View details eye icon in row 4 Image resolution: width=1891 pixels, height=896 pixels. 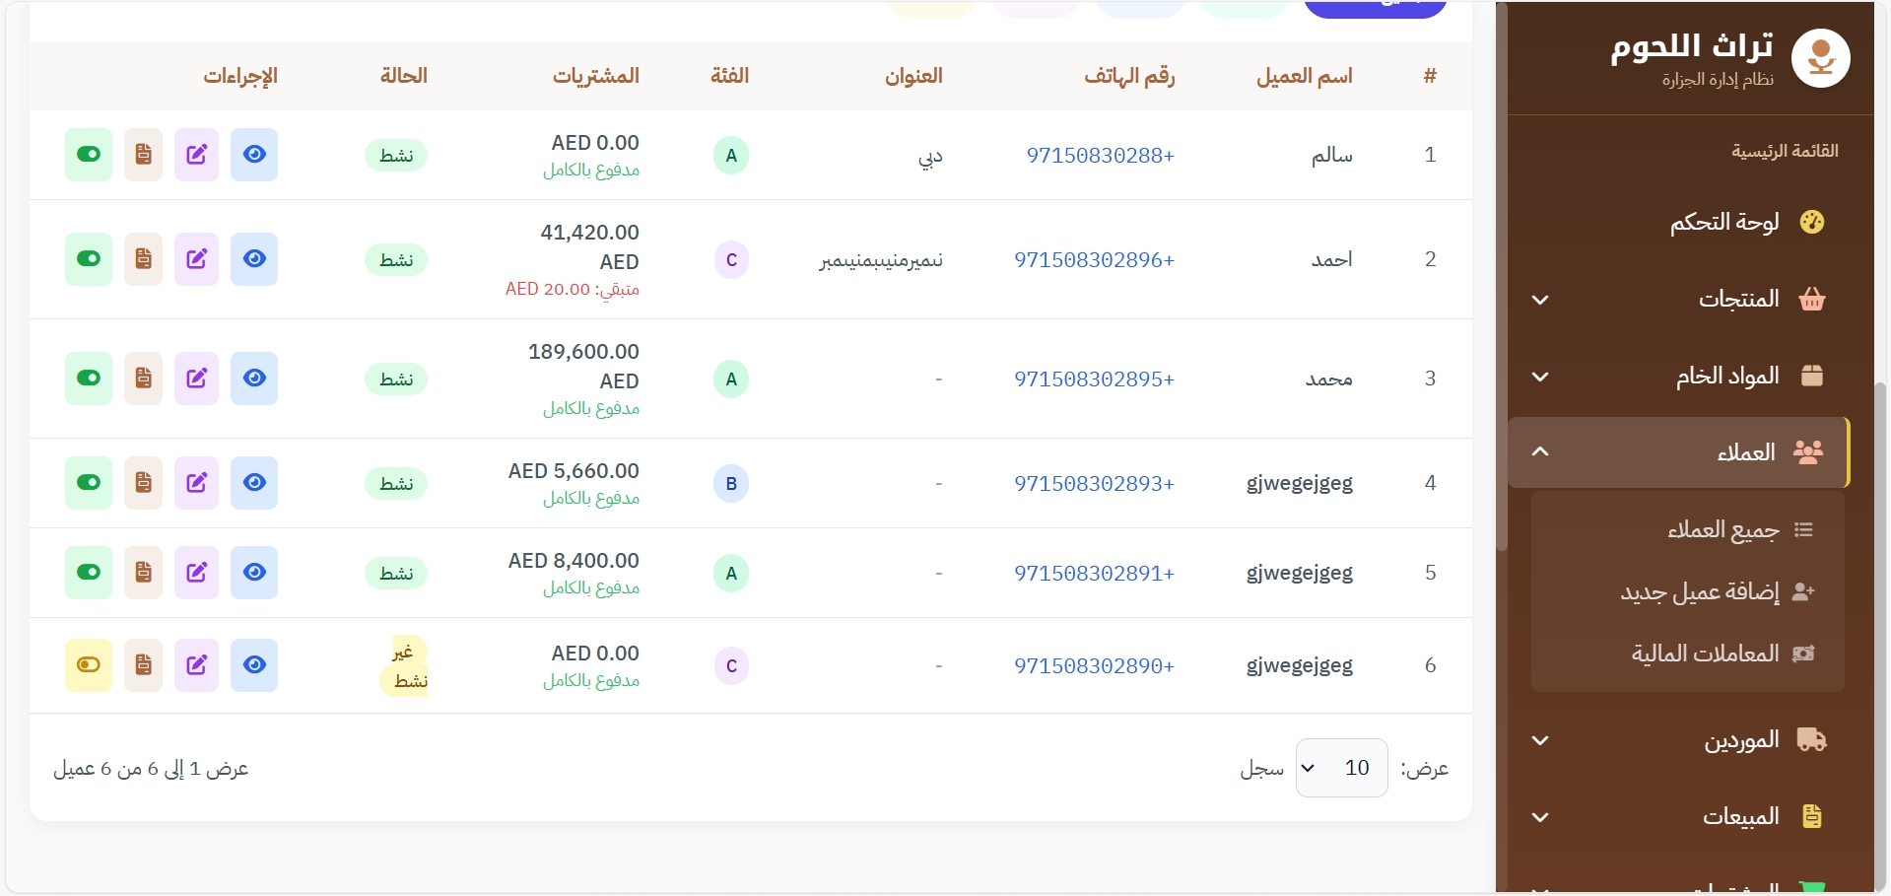[254, 483]
